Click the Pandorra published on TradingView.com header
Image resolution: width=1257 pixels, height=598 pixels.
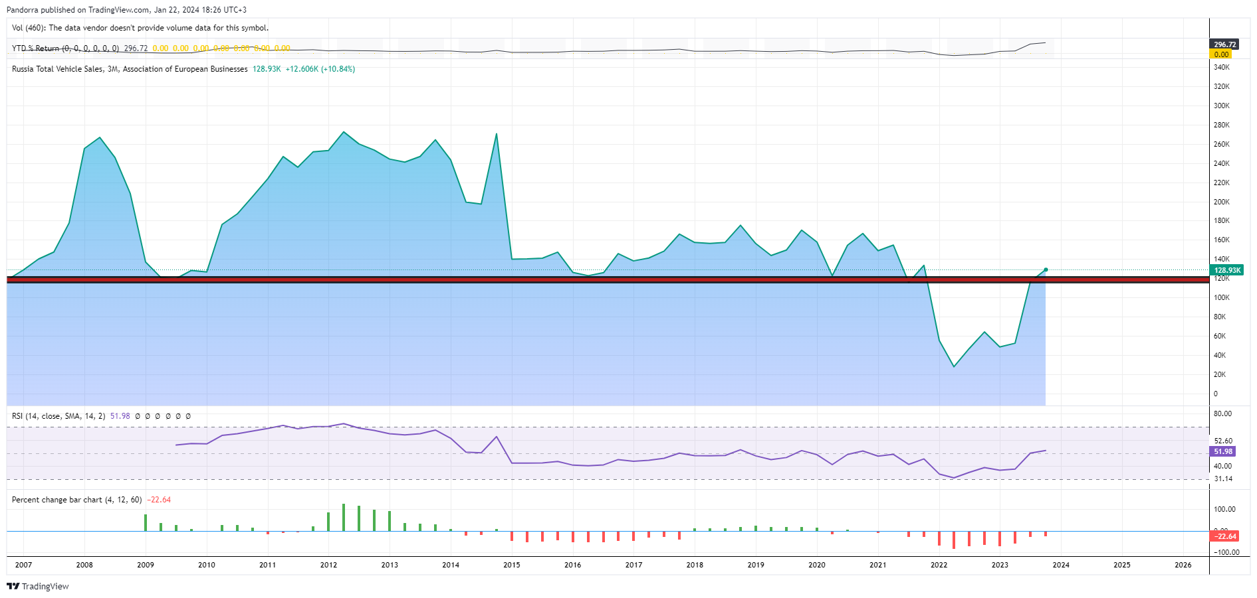click(x=126, y=10)
